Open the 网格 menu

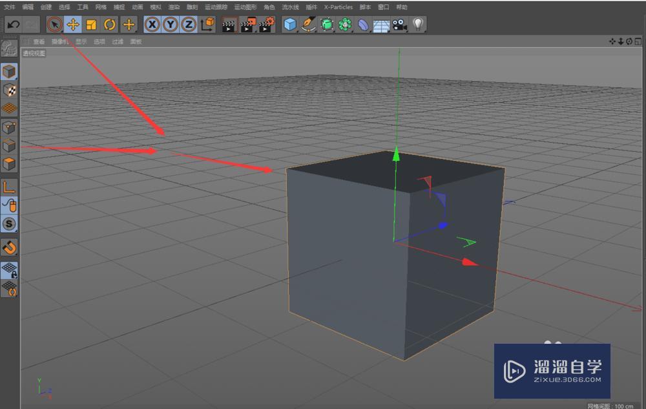[x=101, y=7]
